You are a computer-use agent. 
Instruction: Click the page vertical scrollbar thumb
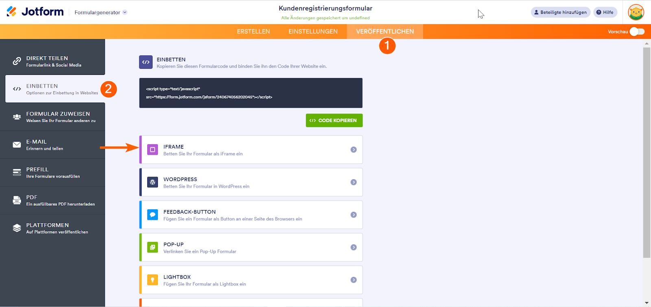(647, 152)
